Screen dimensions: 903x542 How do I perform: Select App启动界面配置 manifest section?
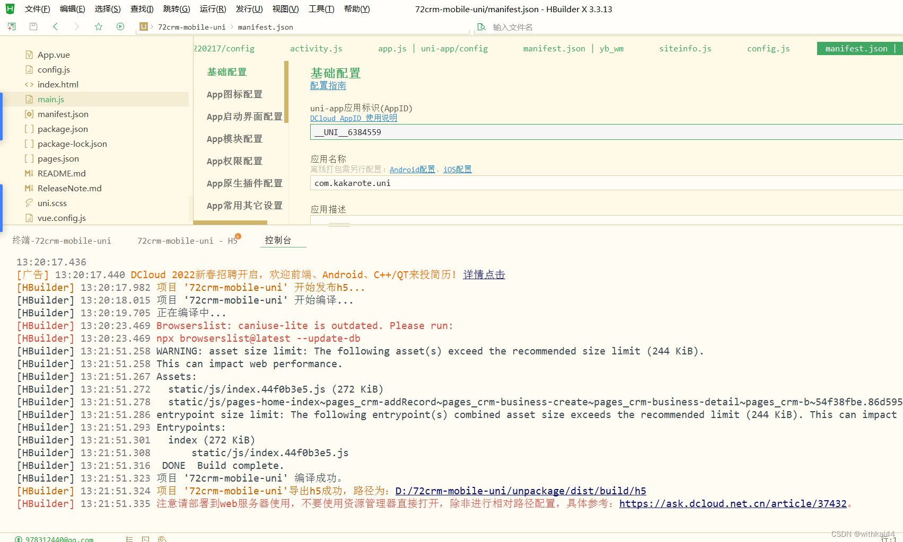tap(244, 117)
